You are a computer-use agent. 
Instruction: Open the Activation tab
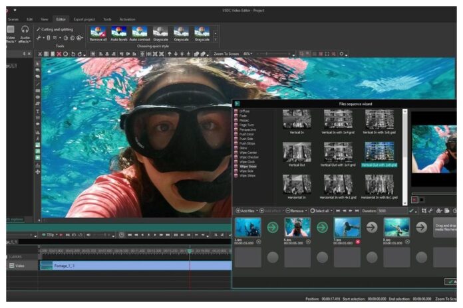[127, 19]
